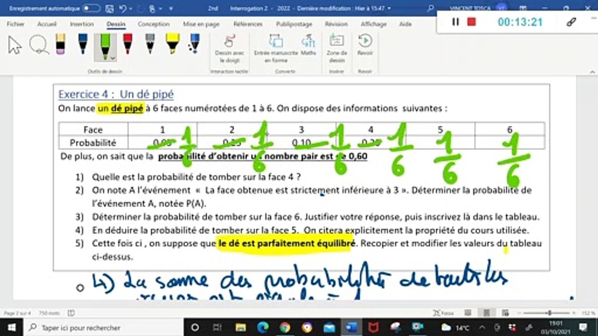Click the touch/mouse mode icon
The height and width of the screenshot is (336, 598).
pos(152,8)
